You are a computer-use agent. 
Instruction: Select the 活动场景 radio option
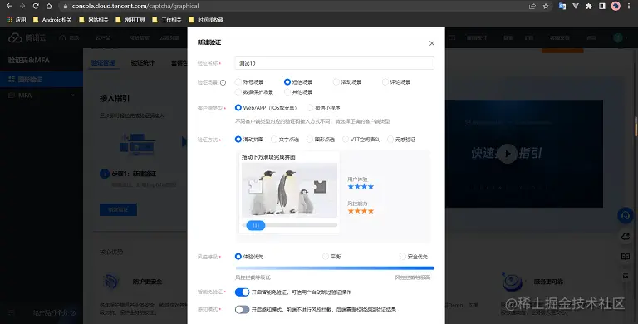336,82
